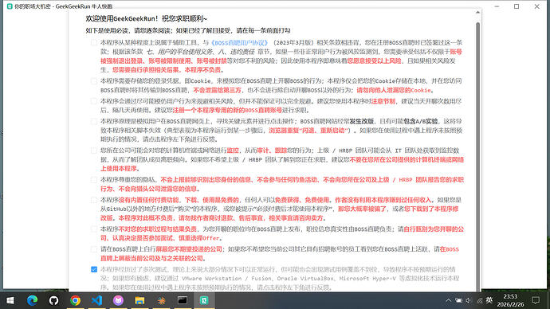This screenshot has height=309, width=550.
Task: Open the purple cat icon app
Action: click(118, 300)
